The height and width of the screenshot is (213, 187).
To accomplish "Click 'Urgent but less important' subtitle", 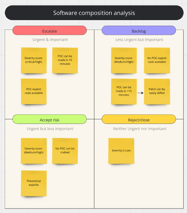I will 50,129.
